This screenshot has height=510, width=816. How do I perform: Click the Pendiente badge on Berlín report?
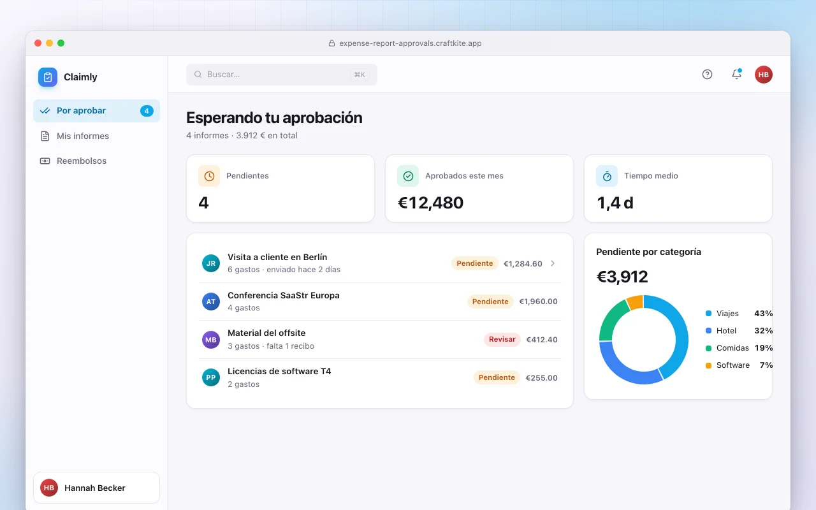click(475, 263)
